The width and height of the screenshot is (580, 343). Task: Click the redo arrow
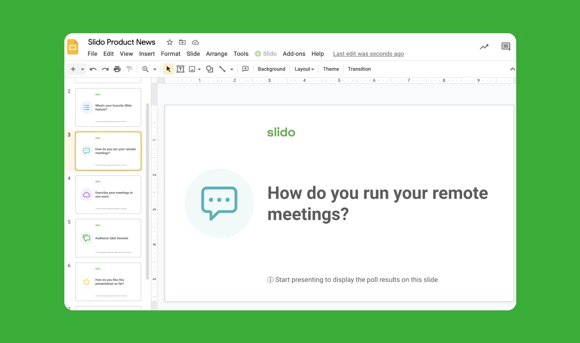pyautogui.click(x=105, y=69)
